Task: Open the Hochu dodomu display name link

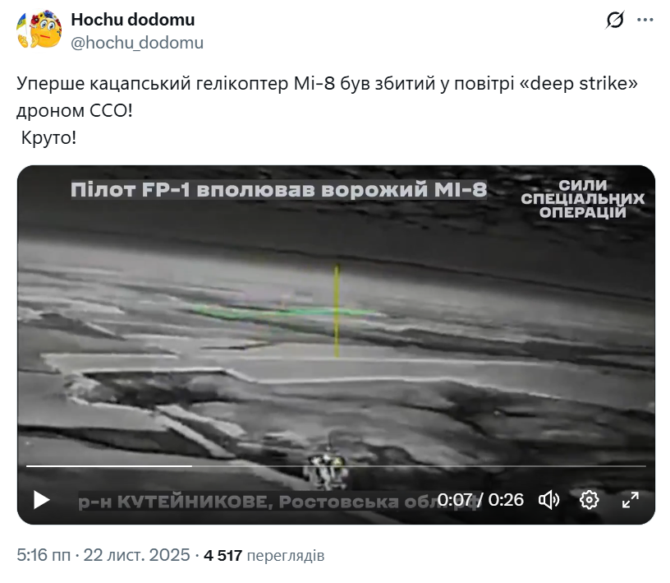Action: (x=133, y=19)
